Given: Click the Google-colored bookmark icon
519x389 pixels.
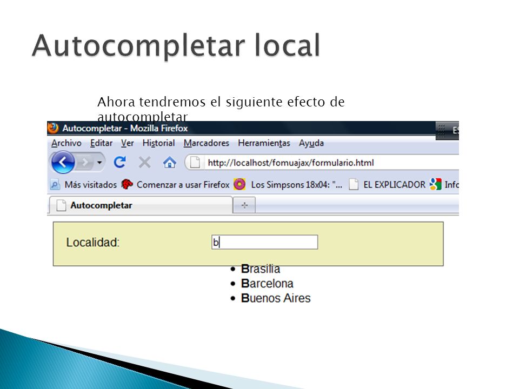Looking at the screenshot, I should coord(435,184).
